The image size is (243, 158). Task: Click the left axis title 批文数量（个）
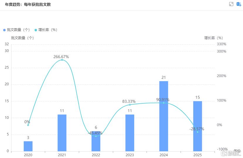pyautogui.click(x=23, y=38)
